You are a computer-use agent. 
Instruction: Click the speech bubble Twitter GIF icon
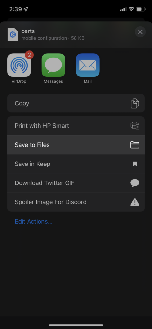(x=135, y=183)
